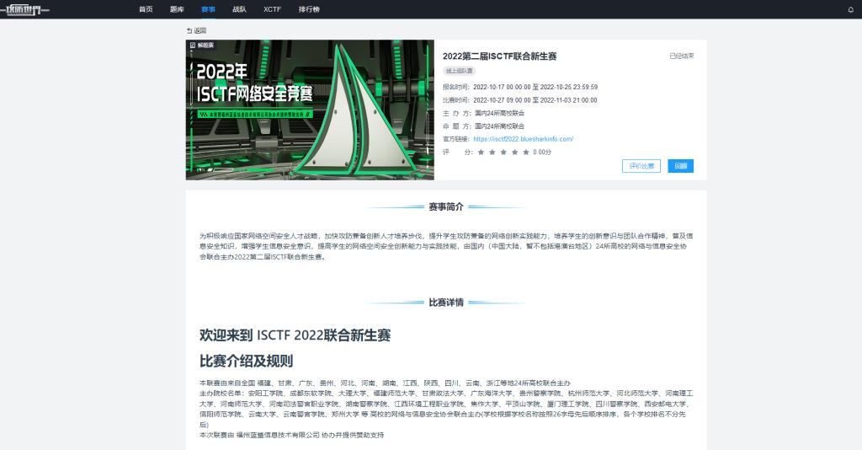Viewport: 862px width, 450px height.
Task: Select the fourth rating star
Action: [x=515, y=152]
